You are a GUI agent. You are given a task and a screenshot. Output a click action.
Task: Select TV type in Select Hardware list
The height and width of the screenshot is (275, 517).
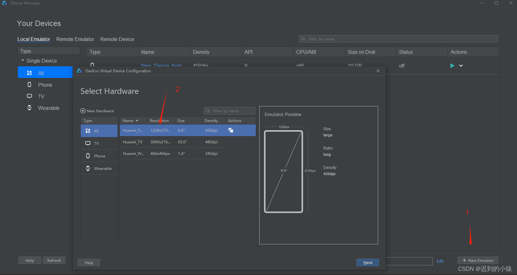coord(99,143)
